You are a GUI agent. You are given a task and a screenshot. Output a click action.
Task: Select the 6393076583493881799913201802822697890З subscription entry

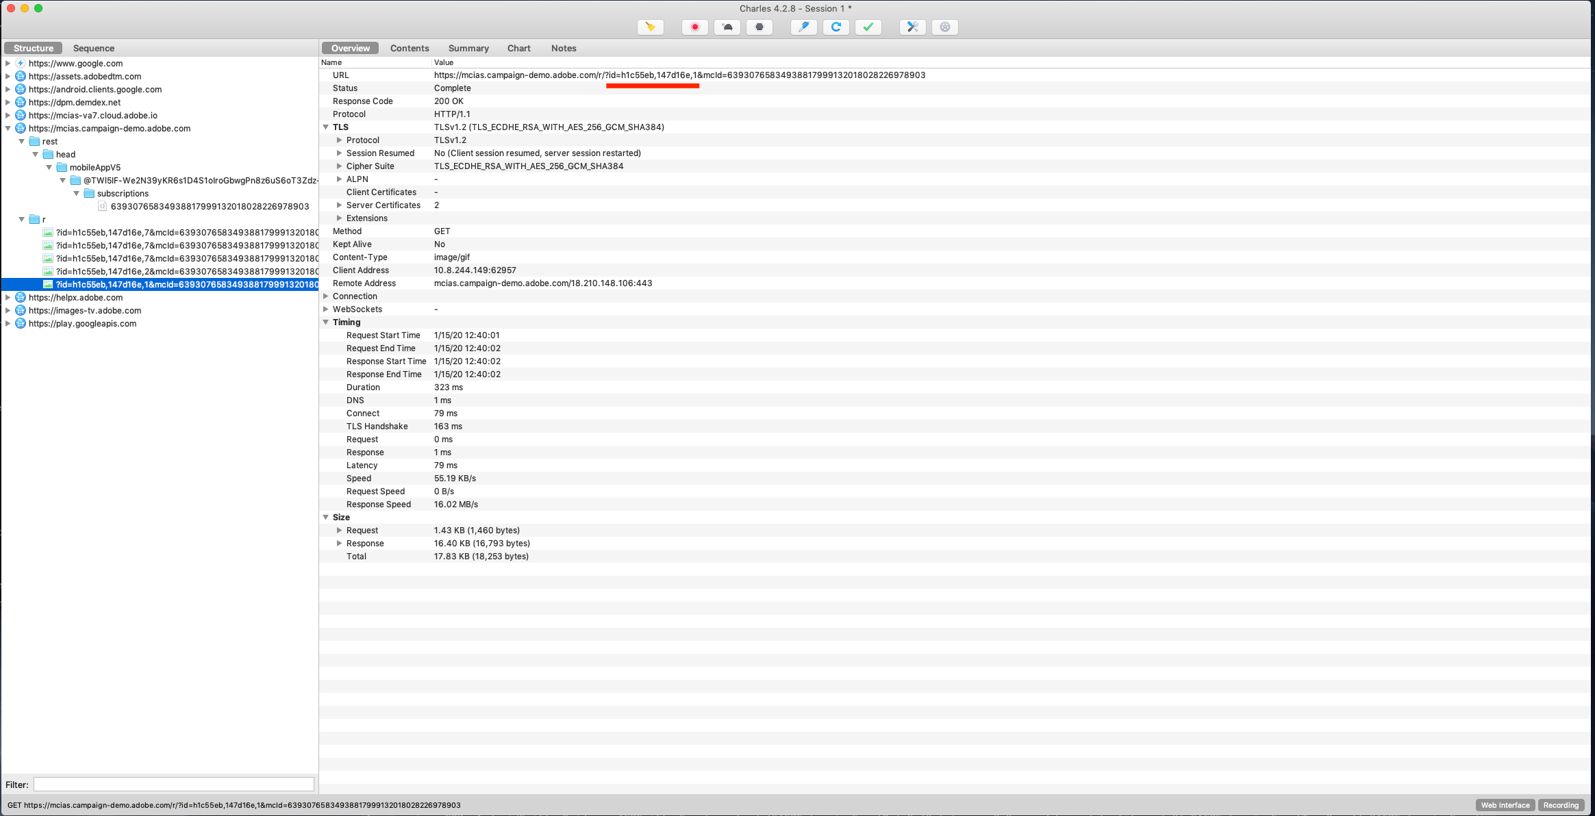(x=210, y=206)
